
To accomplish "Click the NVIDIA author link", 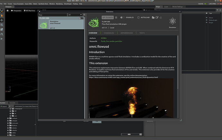I will [x=104, y=38].
